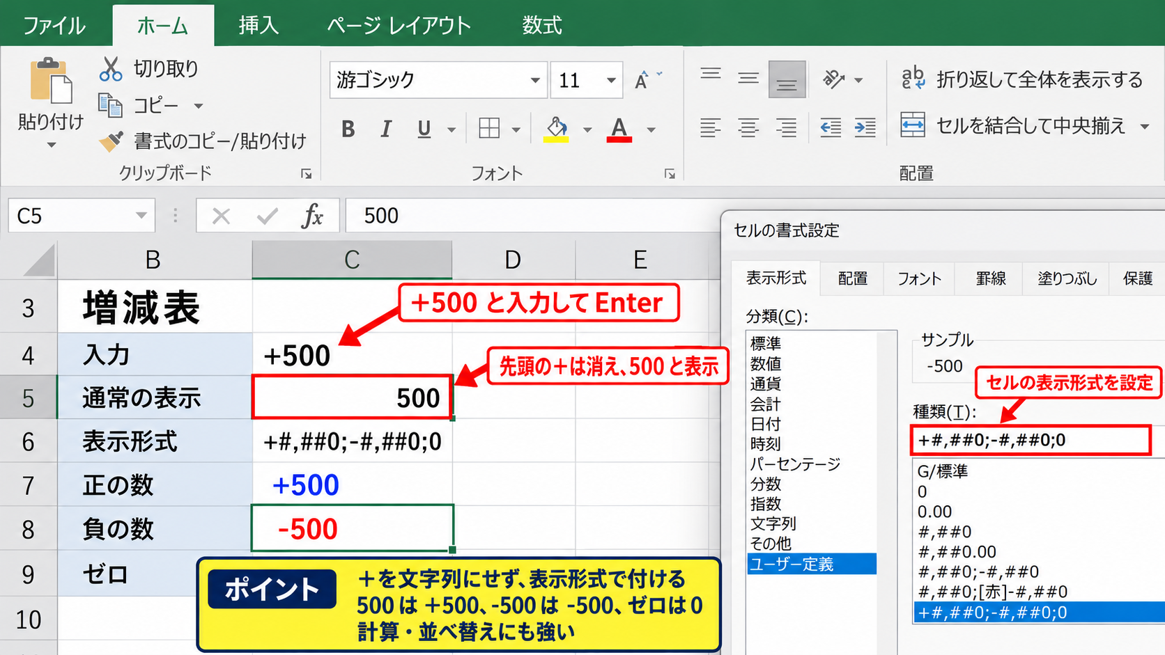Click the Insert Function fx icon

point(312,216)
